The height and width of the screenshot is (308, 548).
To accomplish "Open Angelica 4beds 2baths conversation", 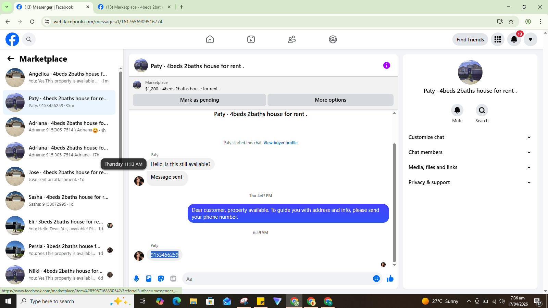I will pyautogui.click(x=59, y=78).
